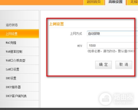The height and width of the screenshot is (110, 138).
Task: Click the 上网设置 panel heading
Action: click(x=57, y=24)
